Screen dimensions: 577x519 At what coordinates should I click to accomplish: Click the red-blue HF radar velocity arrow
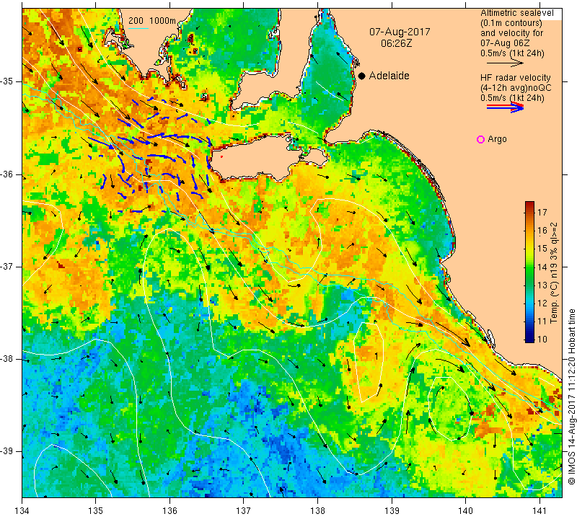coord(506,107)
